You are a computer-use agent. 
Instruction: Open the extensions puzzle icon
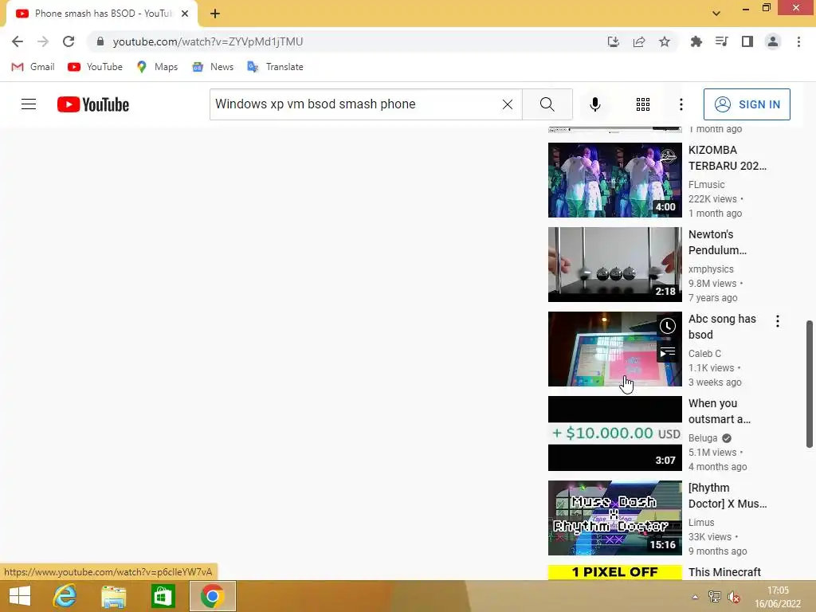click(x=696, y=41)
